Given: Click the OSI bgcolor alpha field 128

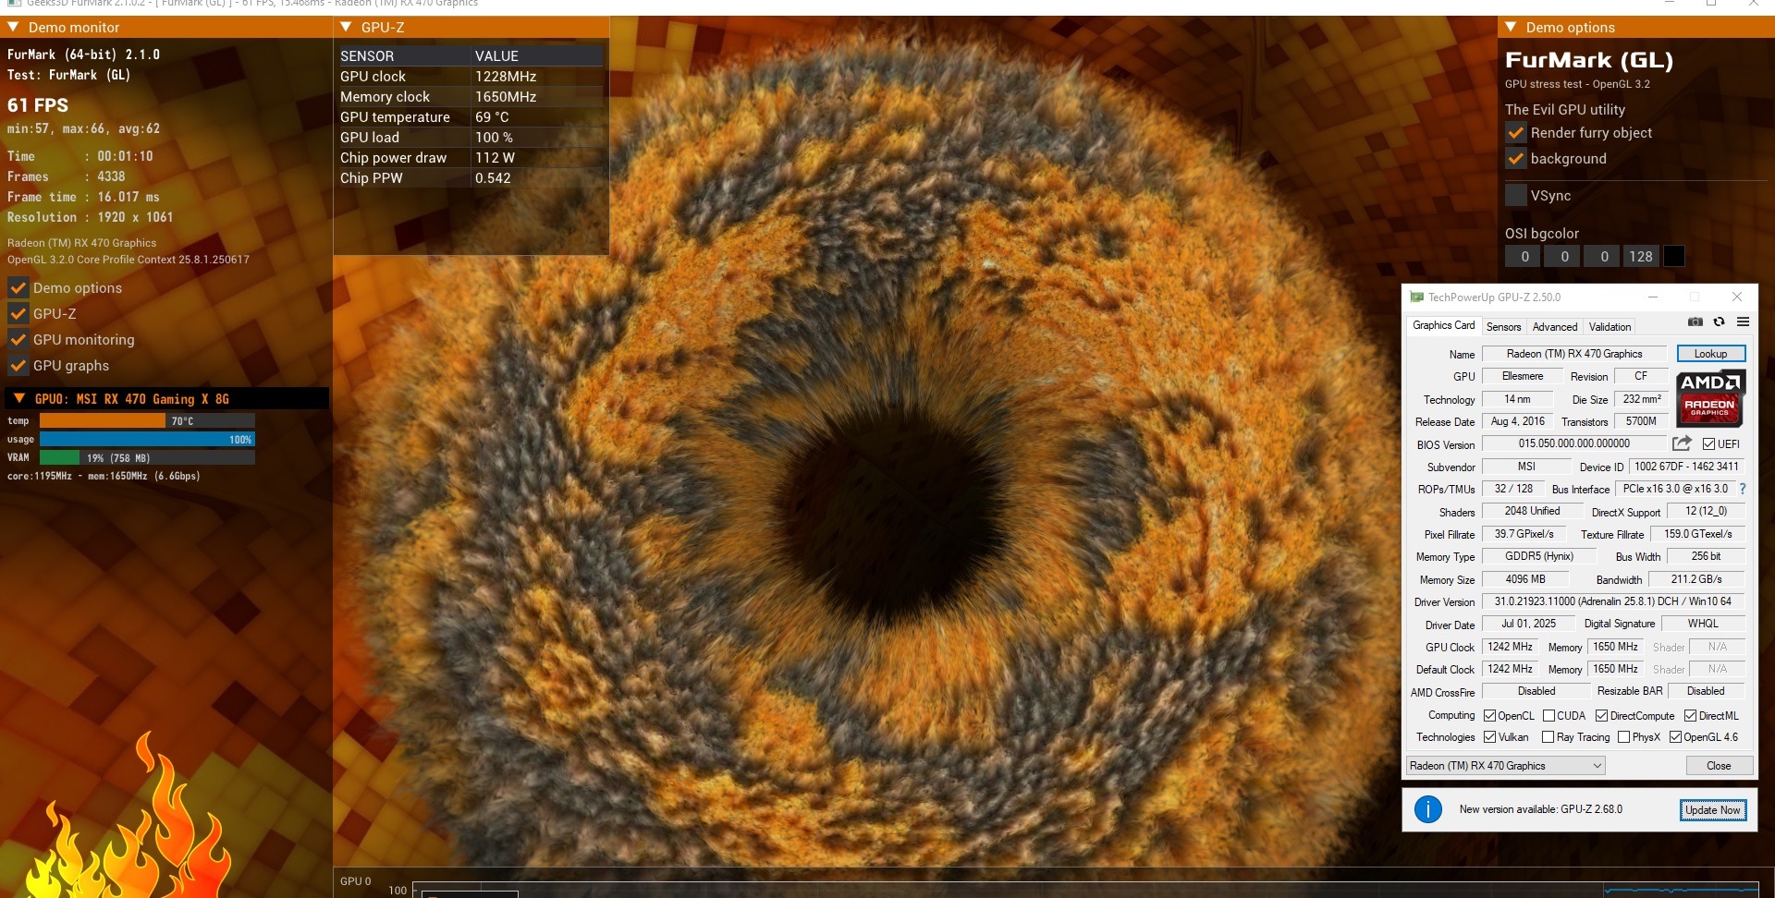Looking at the screenshot, I should pos(1641,257).
